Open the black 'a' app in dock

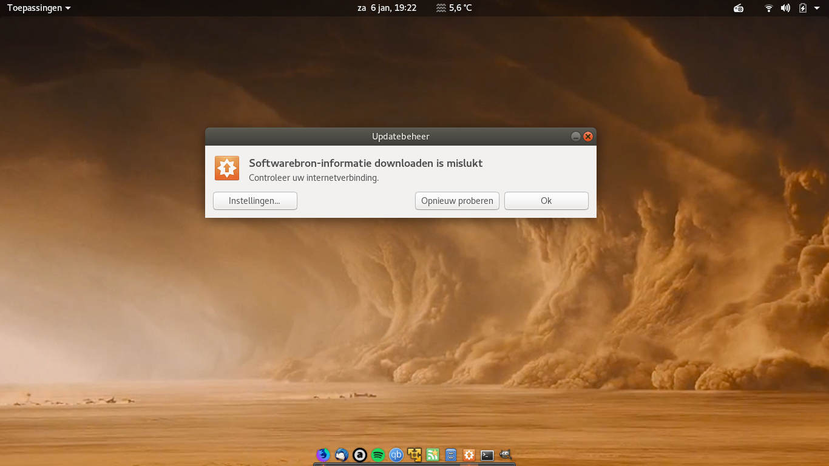coord(360,454)
